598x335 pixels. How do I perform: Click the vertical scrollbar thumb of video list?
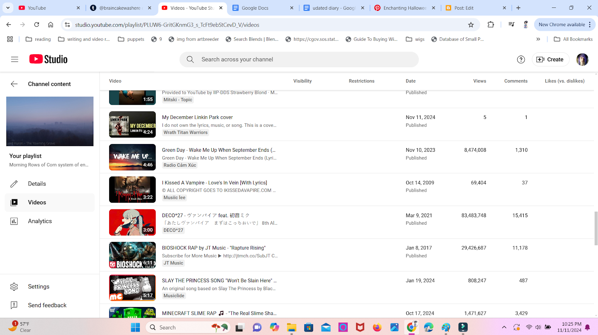(596, 228)
